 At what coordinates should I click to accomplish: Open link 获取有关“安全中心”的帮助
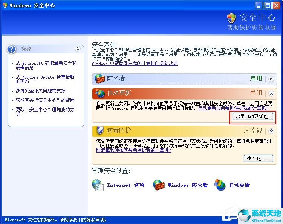(45, 100)
